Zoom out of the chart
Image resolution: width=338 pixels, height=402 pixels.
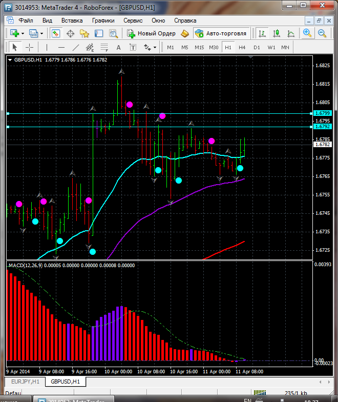pos(323,33)
